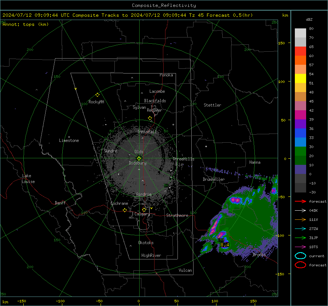Click the 'Annot: tops (km)' annotation text
This screenshot has width=328, height=306.
(26, 24)
